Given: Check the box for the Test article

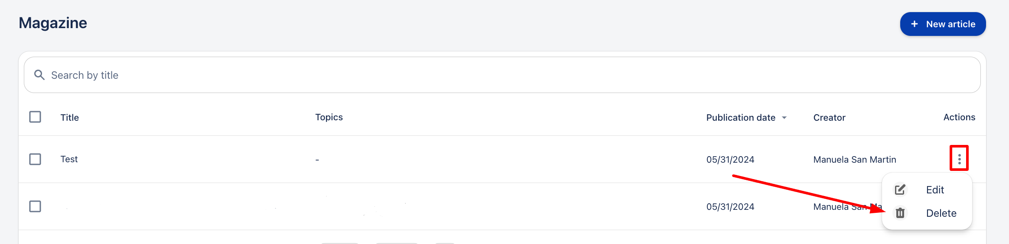Looking at the screenshot, I should pos(35,159).
